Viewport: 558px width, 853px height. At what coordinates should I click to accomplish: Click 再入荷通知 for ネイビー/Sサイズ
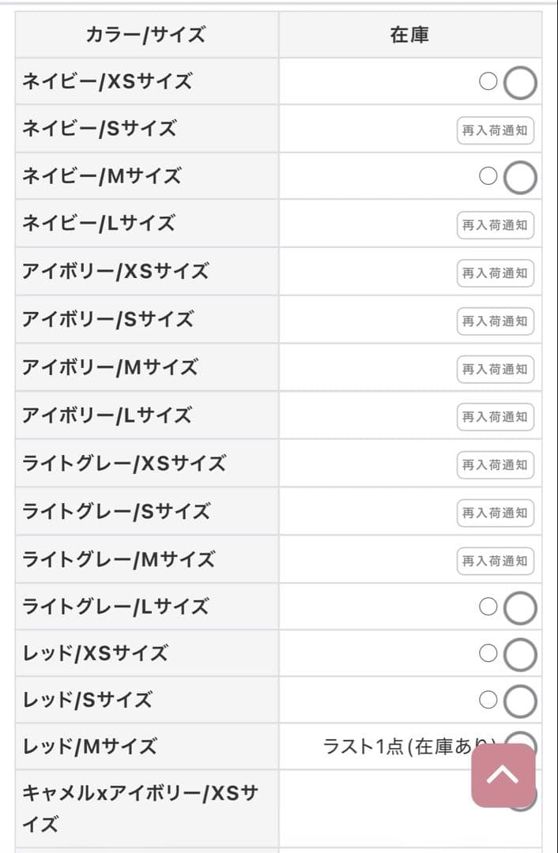click(x=496, y=130)
